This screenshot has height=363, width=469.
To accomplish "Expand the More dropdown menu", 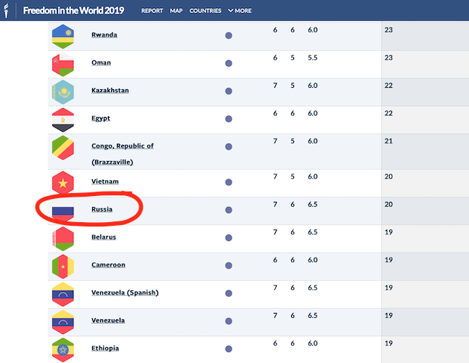I will [x=240, y=11].
